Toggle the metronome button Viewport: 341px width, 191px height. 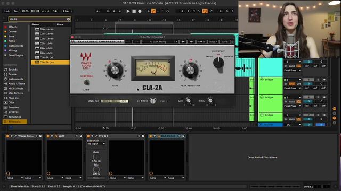[x=55, y=11]
